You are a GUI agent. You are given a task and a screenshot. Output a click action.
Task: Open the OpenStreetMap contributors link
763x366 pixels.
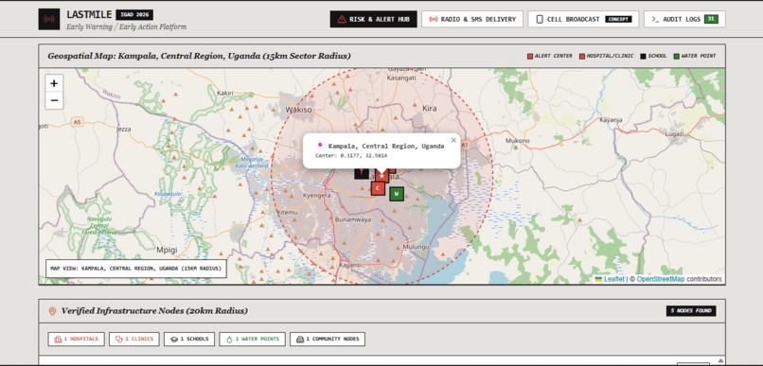click(661, 279)
